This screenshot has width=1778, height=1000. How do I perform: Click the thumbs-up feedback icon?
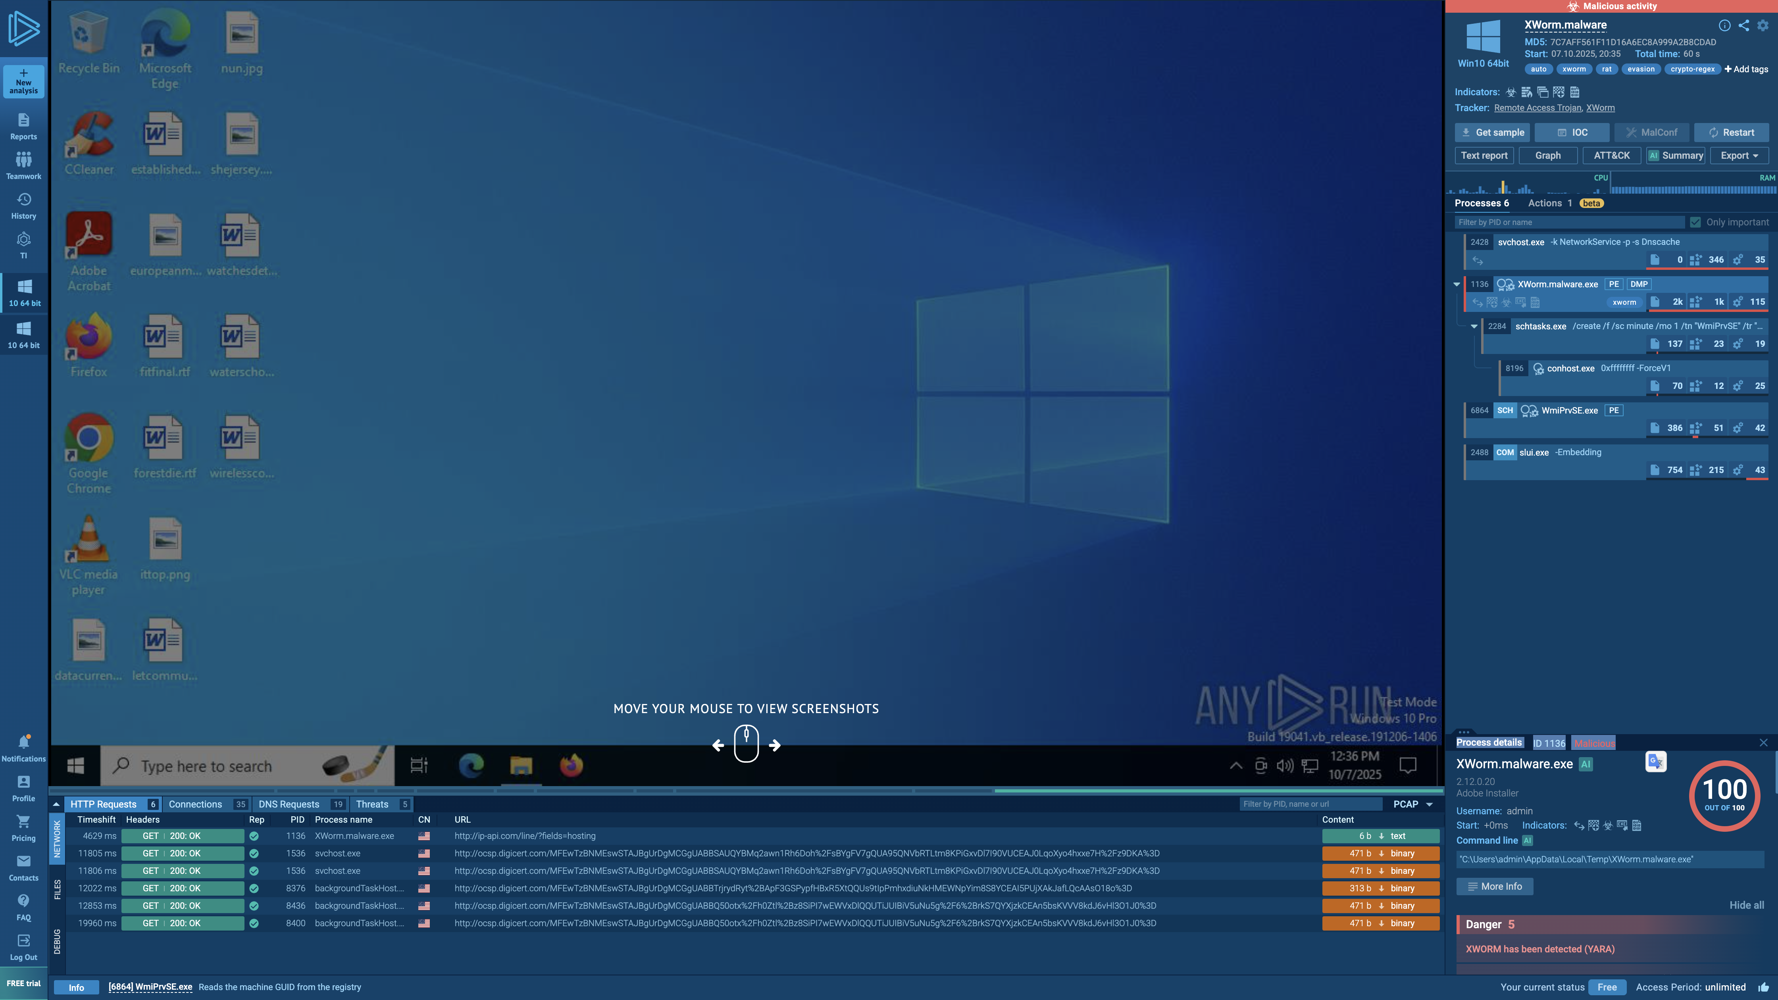1763,987
